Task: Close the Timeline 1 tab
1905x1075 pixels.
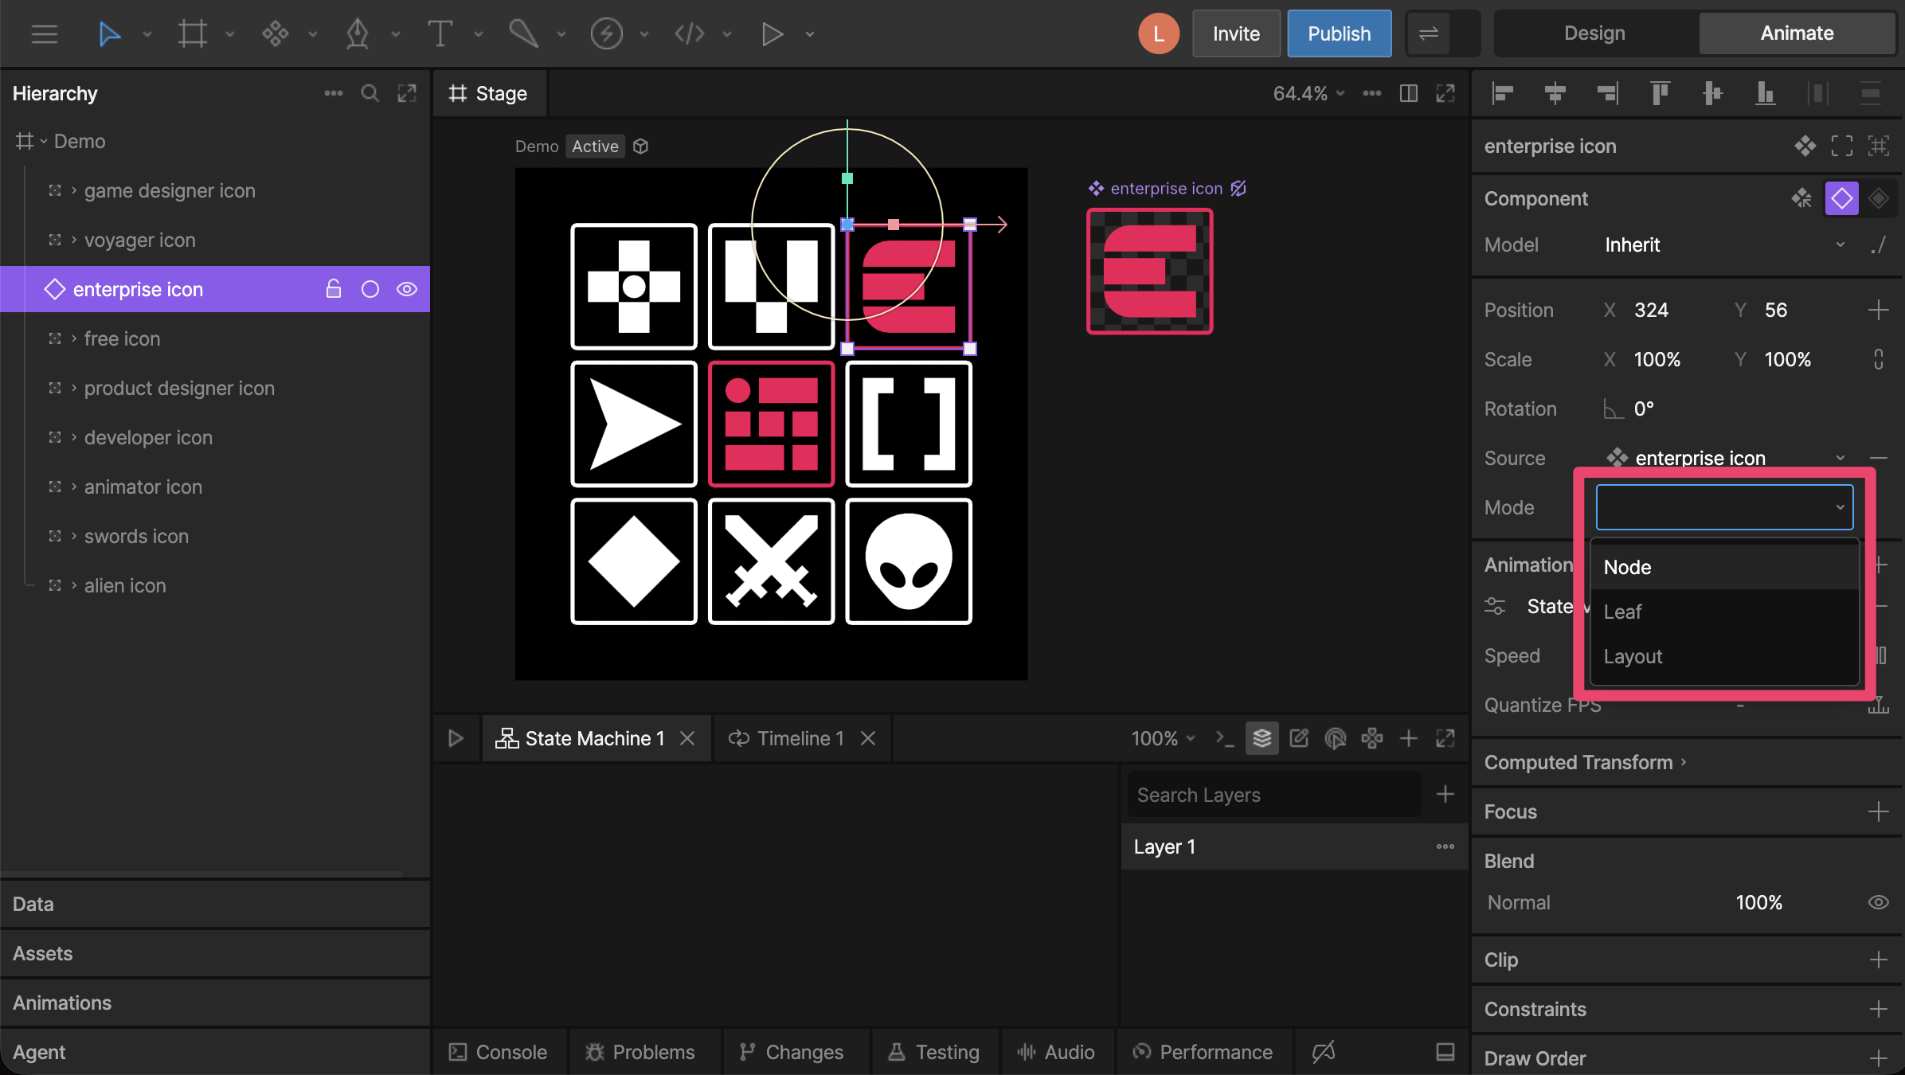Action: click(x=868, y=739)
